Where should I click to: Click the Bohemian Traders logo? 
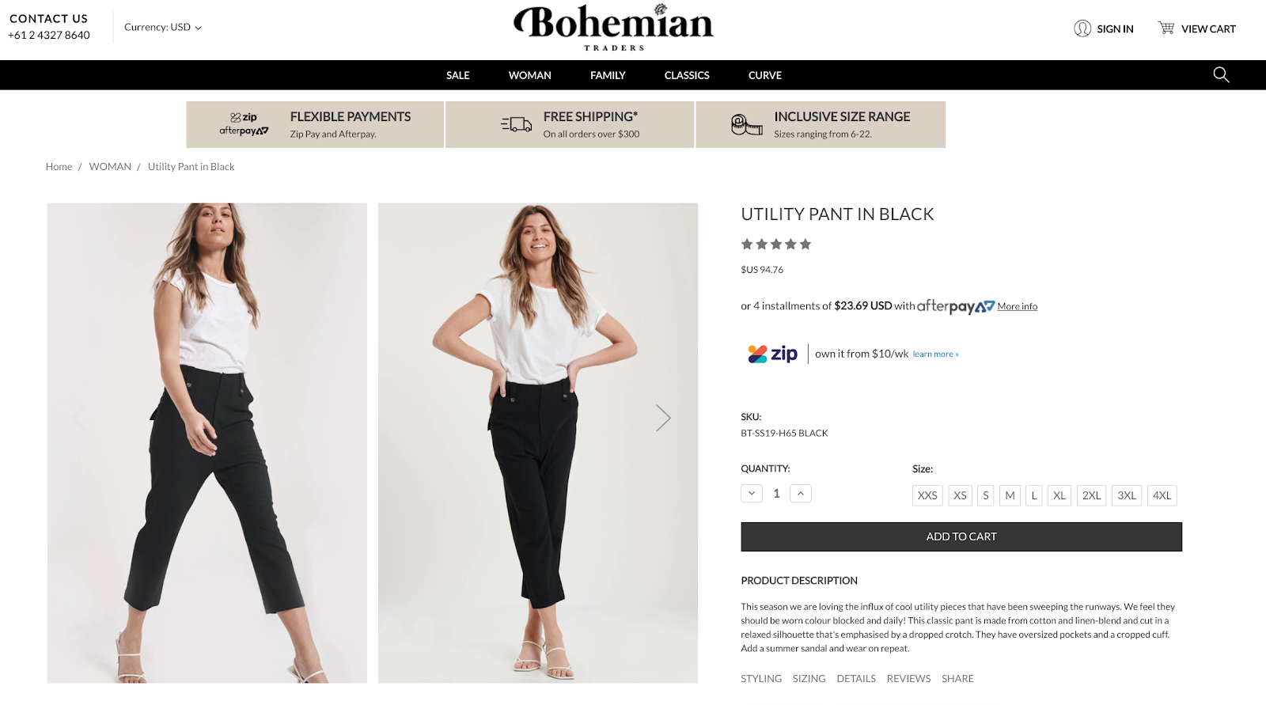pyautogui.click(x=613, y=28)
